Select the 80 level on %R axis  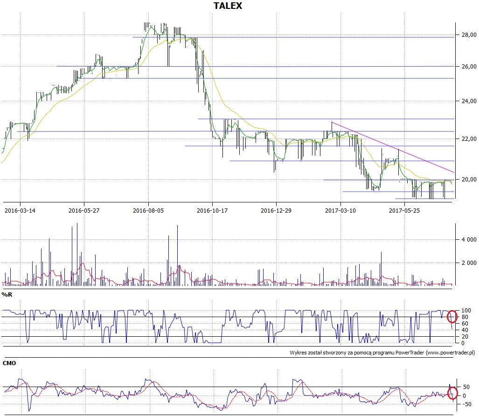point(465,317)
